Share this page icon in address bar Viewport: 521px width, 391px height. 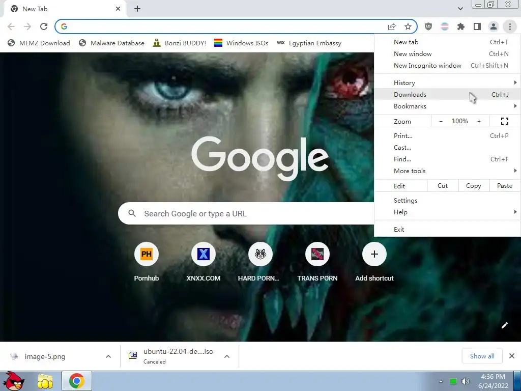click(392, 26)
